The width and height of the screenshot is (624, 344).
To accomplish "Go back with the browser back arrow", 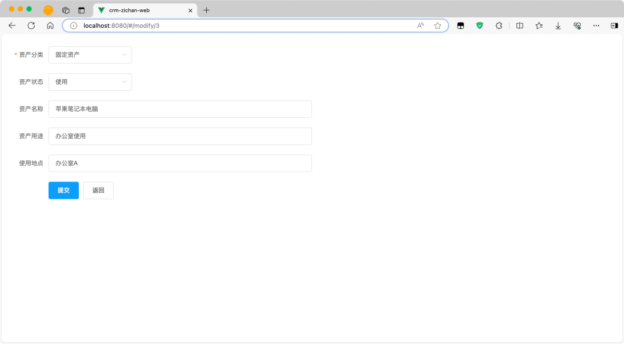I will [12, 25].
